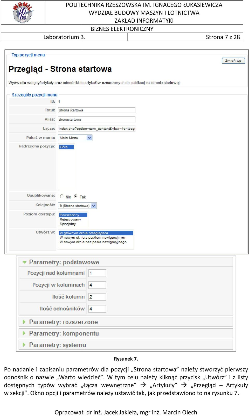Screen dimensions: 249x416
Task: Select the Nie radio button for Opublikowane
Action: [62, 196]
